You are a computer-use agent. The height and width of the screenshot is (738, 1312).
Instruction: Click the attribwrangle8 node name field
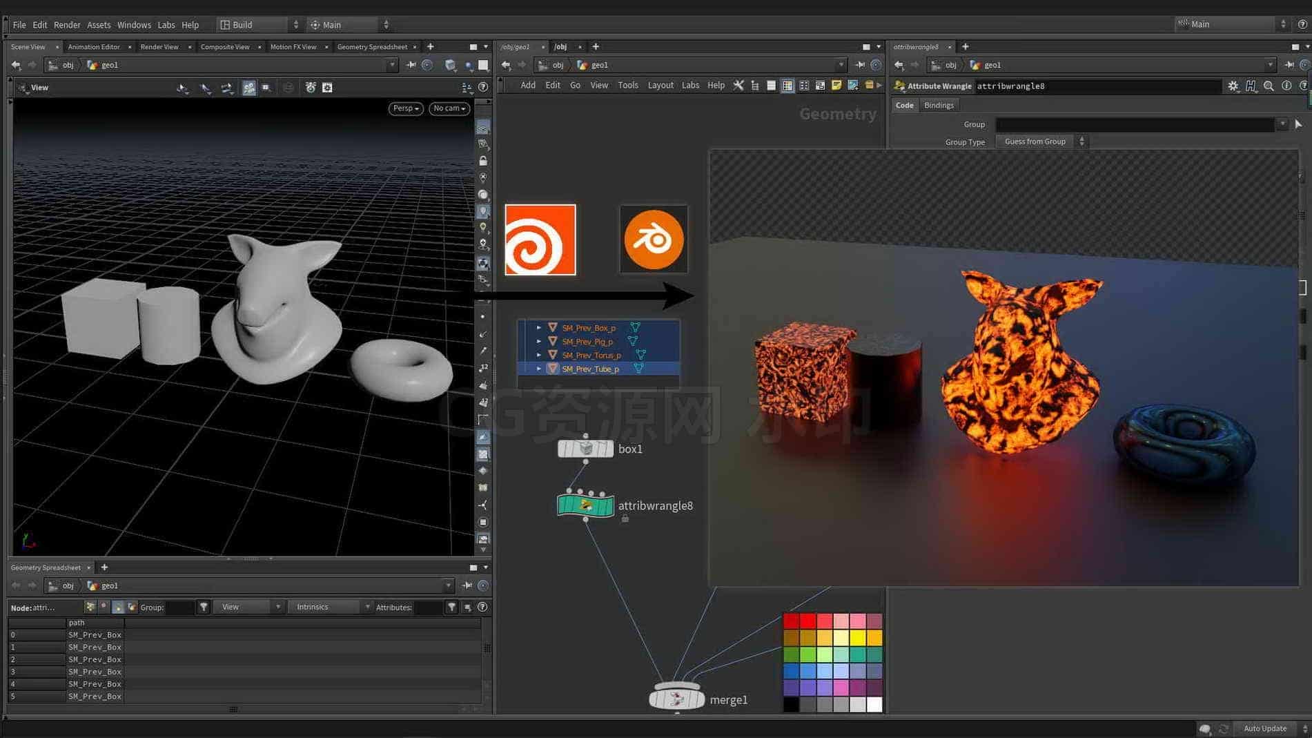click(x=1097, y=86)
